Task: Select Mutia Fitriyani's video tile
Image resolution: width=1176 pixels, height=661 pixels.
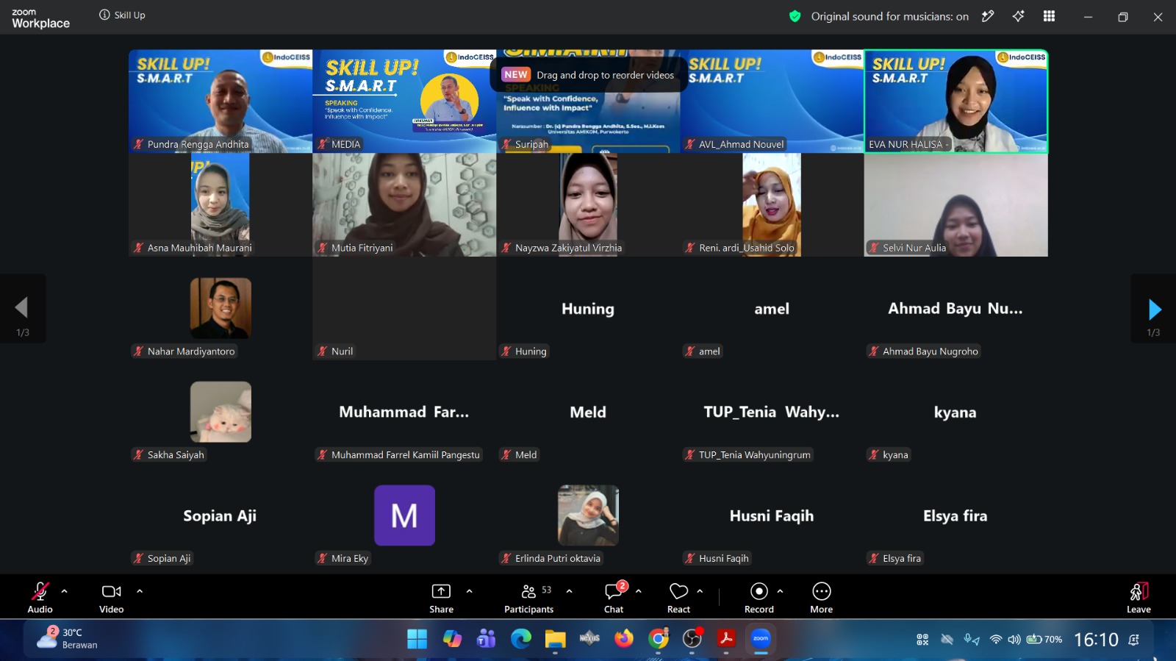Action: (x=404, y=204)
